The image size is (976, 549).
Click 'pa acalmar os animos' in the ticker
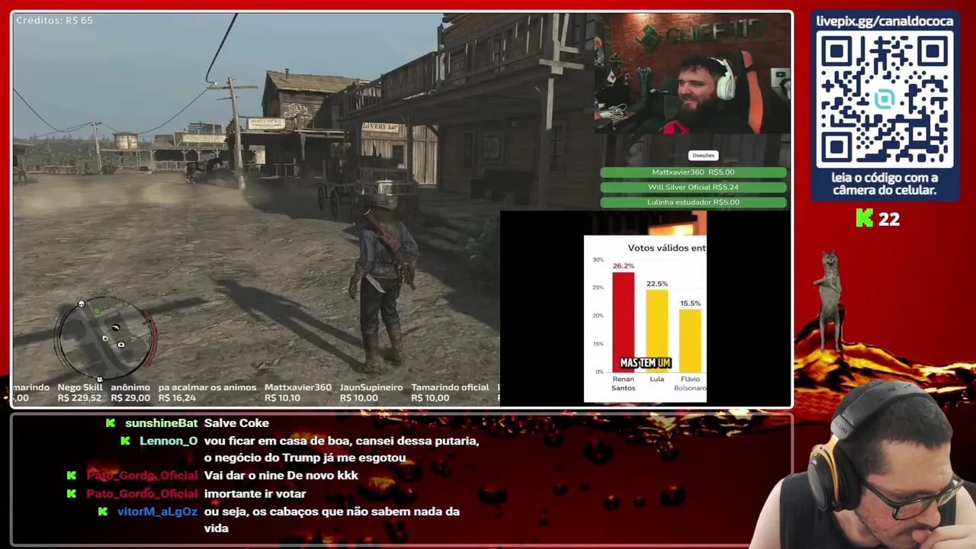207,387
